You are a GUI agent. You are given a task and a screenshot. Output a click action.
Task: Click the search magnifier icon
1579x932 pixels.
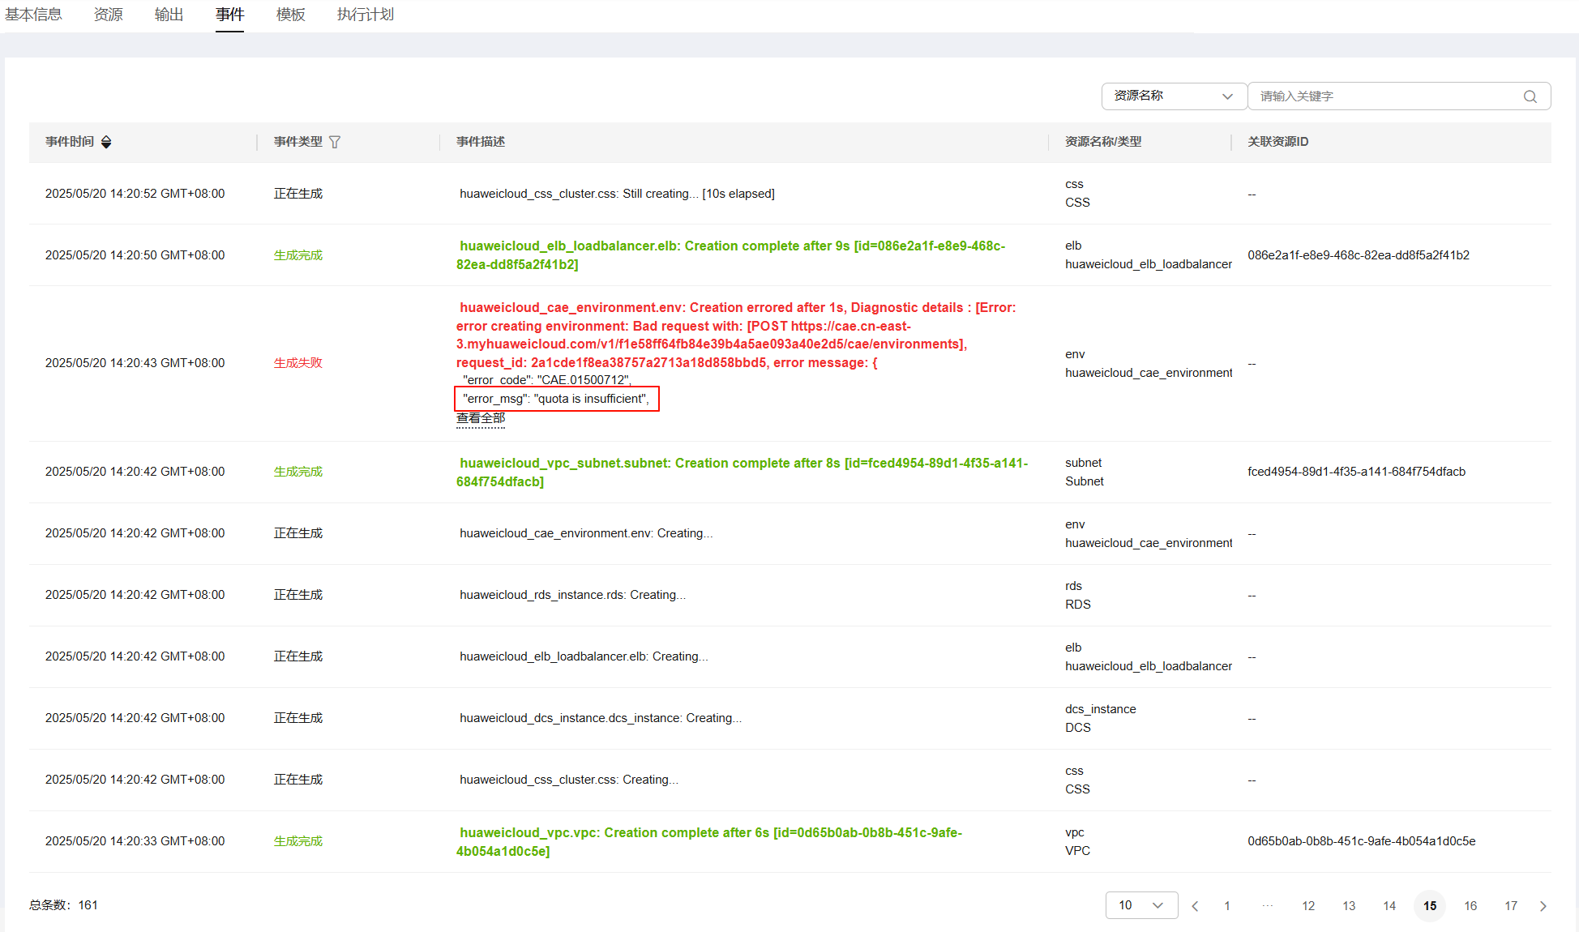point(1530,96)
